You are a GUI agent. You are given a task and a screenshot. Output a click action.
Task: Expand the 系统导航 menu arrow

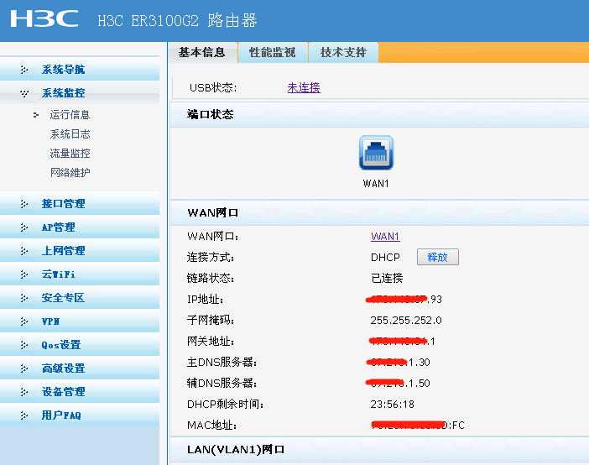coord(24,70)
